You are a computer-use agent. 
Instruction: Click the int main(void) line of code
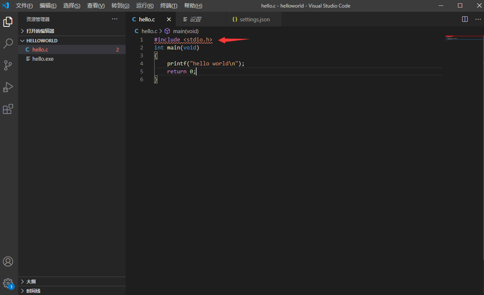[176, 48]
